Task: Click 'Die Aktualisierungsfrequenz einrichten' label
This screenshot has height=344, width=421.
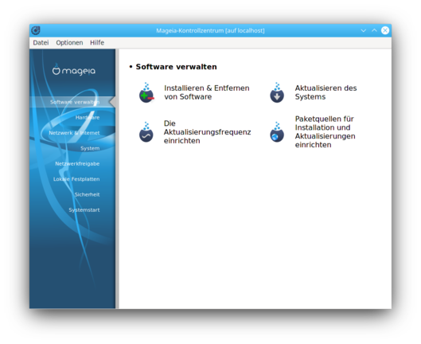Action: tap(207, 132)
